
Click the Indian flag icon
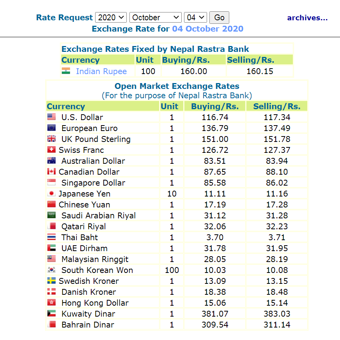point(66,71)
